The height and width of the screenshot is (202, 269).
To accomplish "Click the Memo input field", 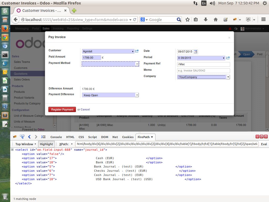I will click(204, 70).
